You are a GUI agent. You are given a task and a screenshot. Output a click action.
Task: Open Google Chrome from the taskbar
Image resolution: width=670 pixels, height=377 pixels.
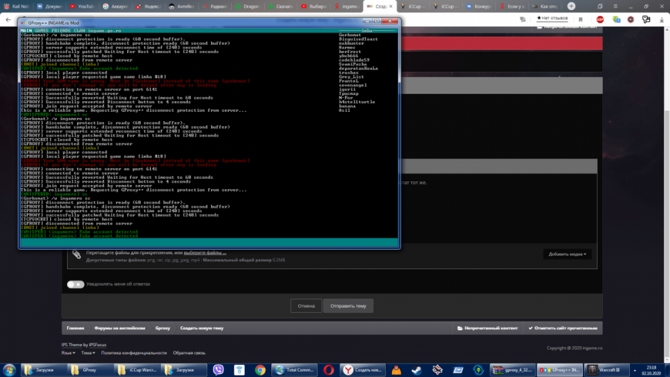260,370
